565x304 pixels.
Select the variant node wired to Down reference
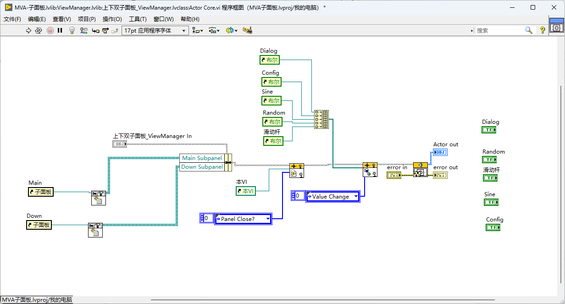click(95, 230)
